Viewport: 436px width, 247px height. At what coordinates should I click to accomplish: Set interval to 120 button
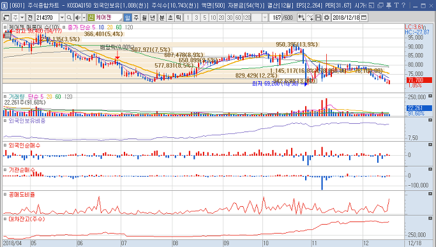click(246, 18)
